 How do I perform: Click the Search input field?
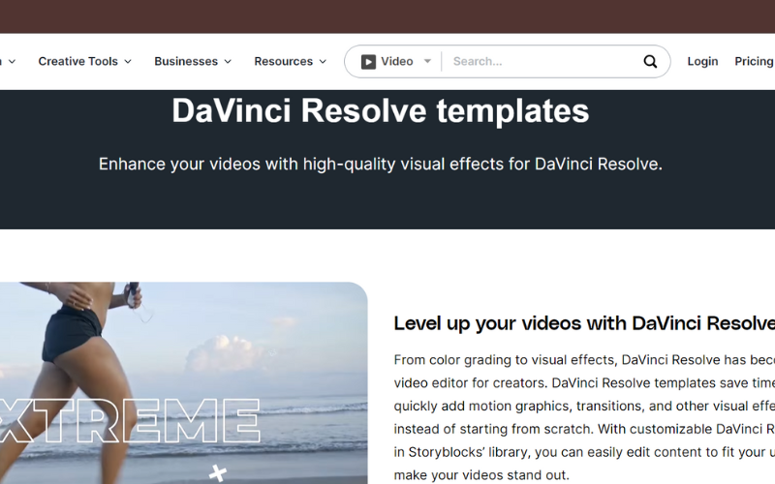pyautogui.click(x=542, y=62)
